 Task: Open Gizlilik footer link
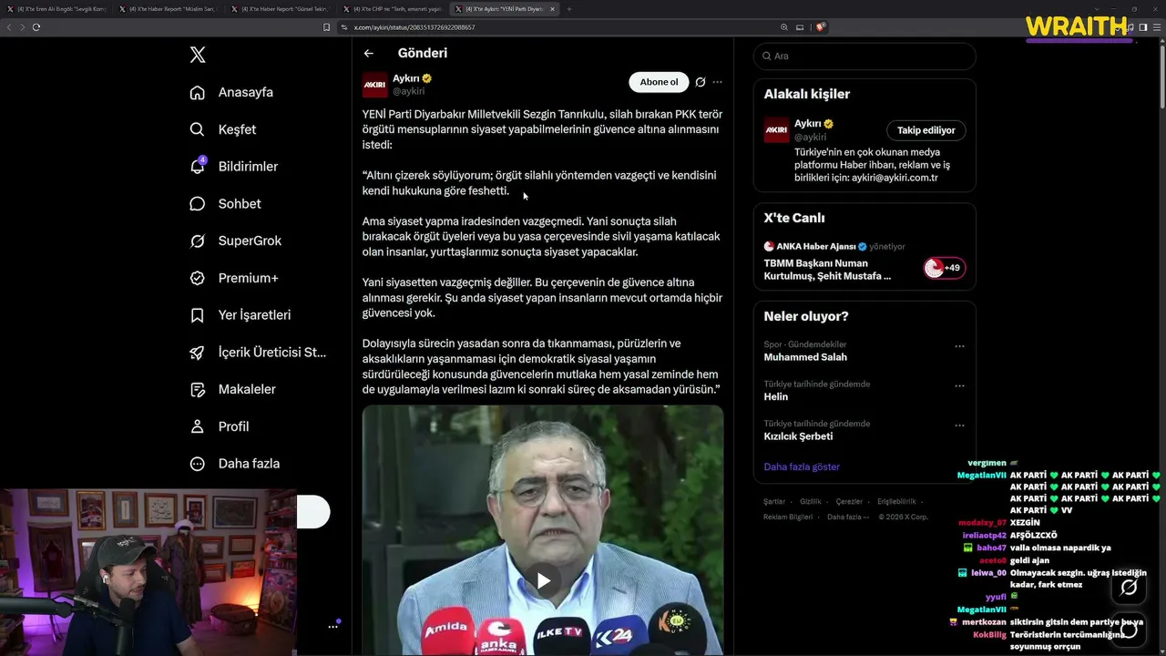click(811, 502)
